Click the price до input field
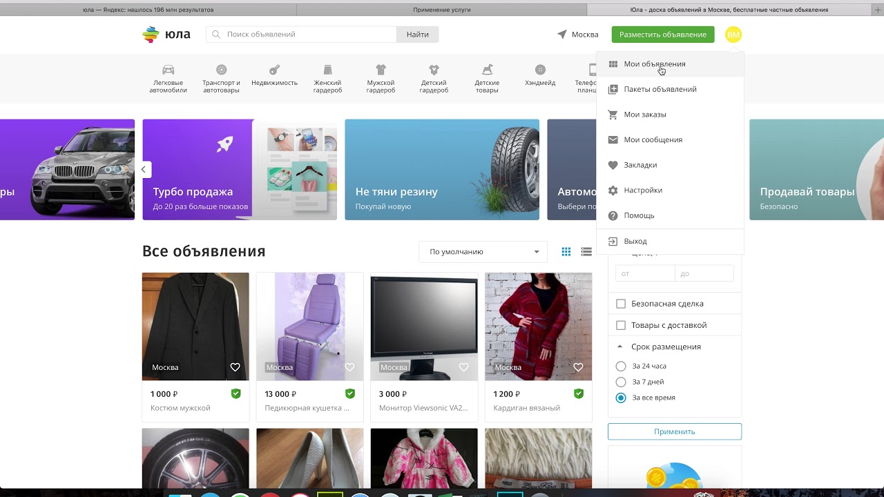The width and height of the screenshot is (884, 497). [704, 273]
